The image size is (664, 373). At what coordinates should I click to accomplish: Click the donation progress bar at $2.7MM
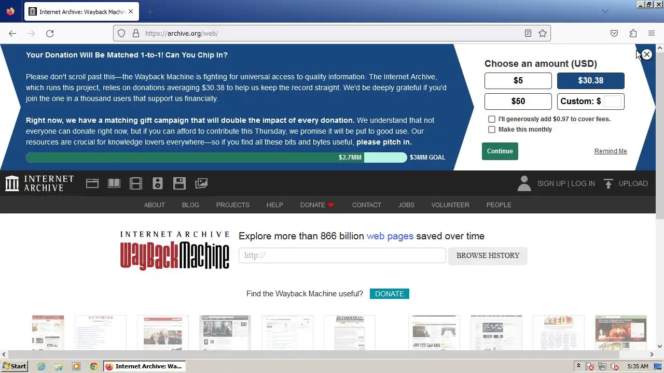(x=216, y=157)
